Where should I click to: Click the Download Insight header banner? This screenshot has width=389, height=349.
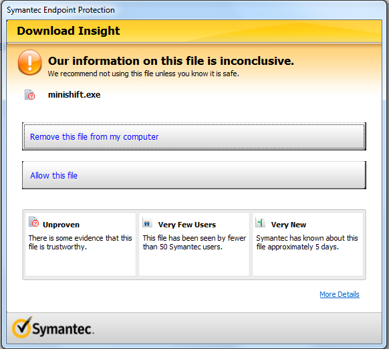[x=194, y=31]
